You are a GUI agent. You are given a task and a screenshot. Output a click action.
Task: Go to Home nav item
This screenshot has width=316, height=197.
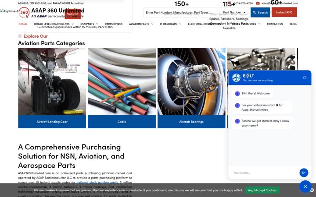(x=23, y=24)
